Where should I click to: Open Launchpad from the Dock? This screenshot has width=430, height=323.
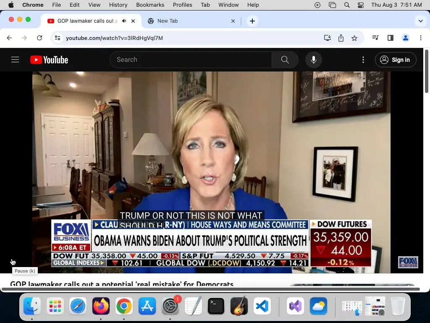pyautogui.click(x=55, y=306)
